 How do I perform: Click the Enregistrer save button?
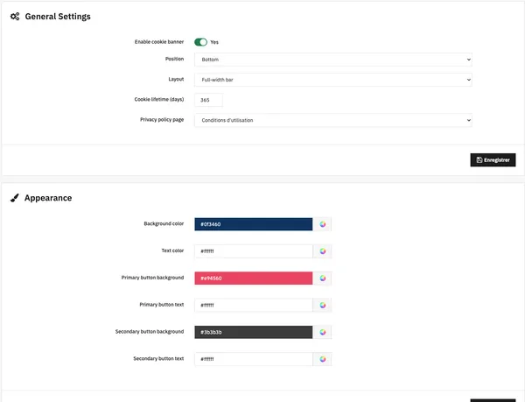click(x=493, y=160)
